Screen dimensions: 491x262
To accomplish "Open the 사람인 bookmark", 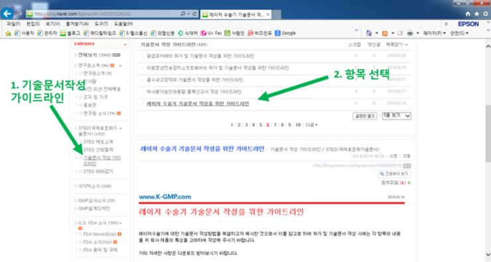I will 234,33.
